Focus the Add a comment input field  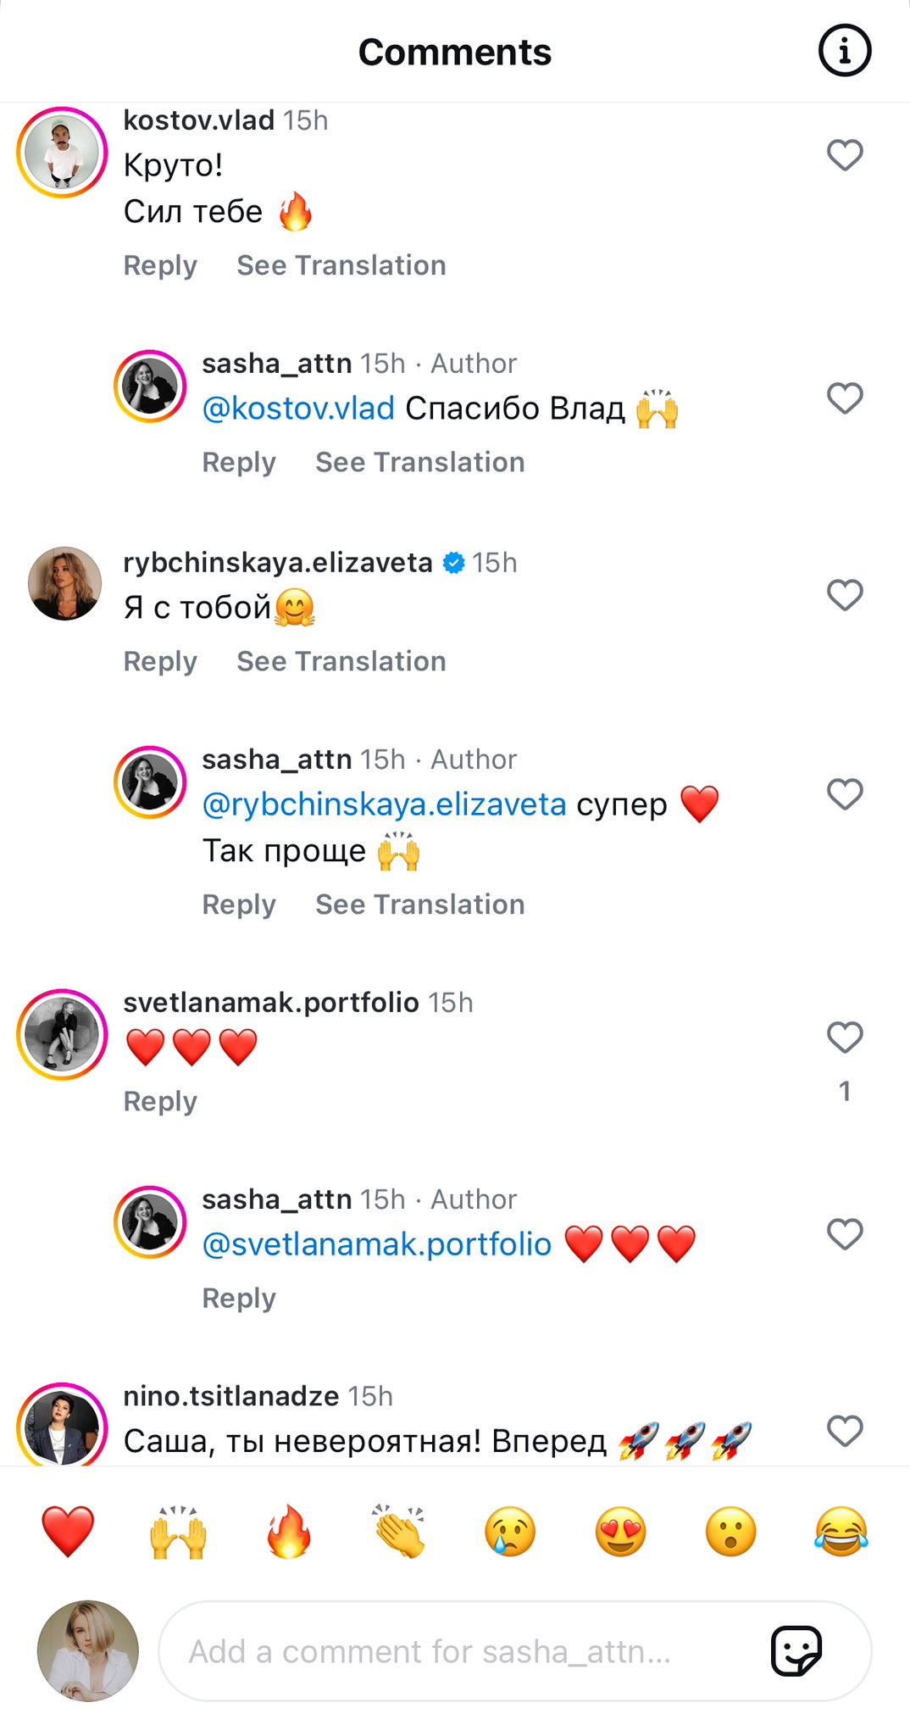pos(458,1651)
